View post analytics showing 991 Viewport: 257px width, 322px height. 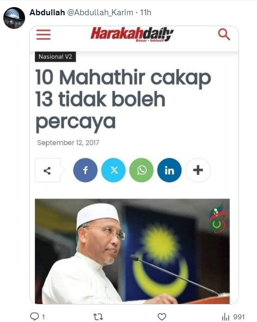click(x=233, y=317)
